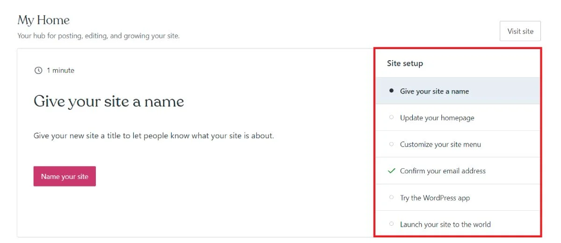Click the clock icon beside 1 minute

point(38,71)
